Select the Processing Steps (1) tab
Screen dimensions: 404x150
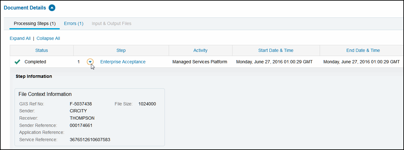click(x=35, y=23)
